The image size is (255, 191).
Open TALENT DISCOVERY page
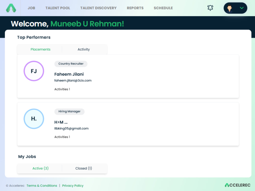98,8
